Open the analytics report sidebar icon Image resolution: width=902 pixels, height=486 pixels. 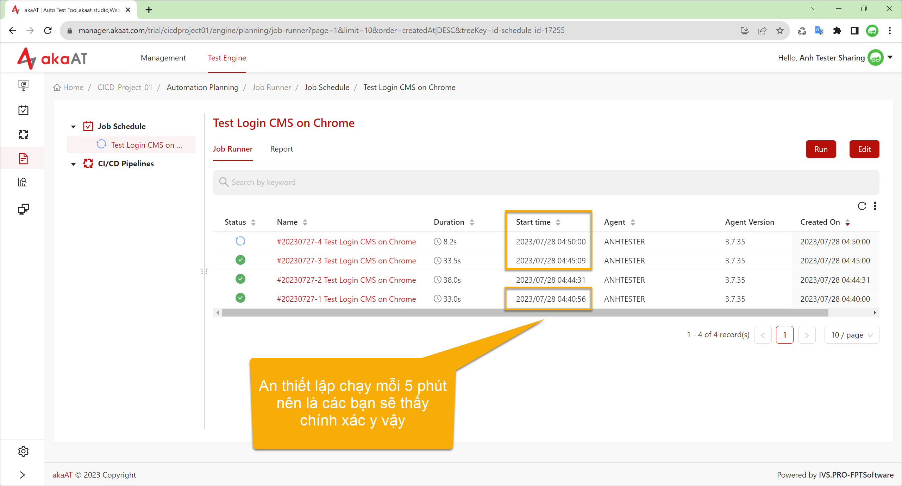click(23, 182)
